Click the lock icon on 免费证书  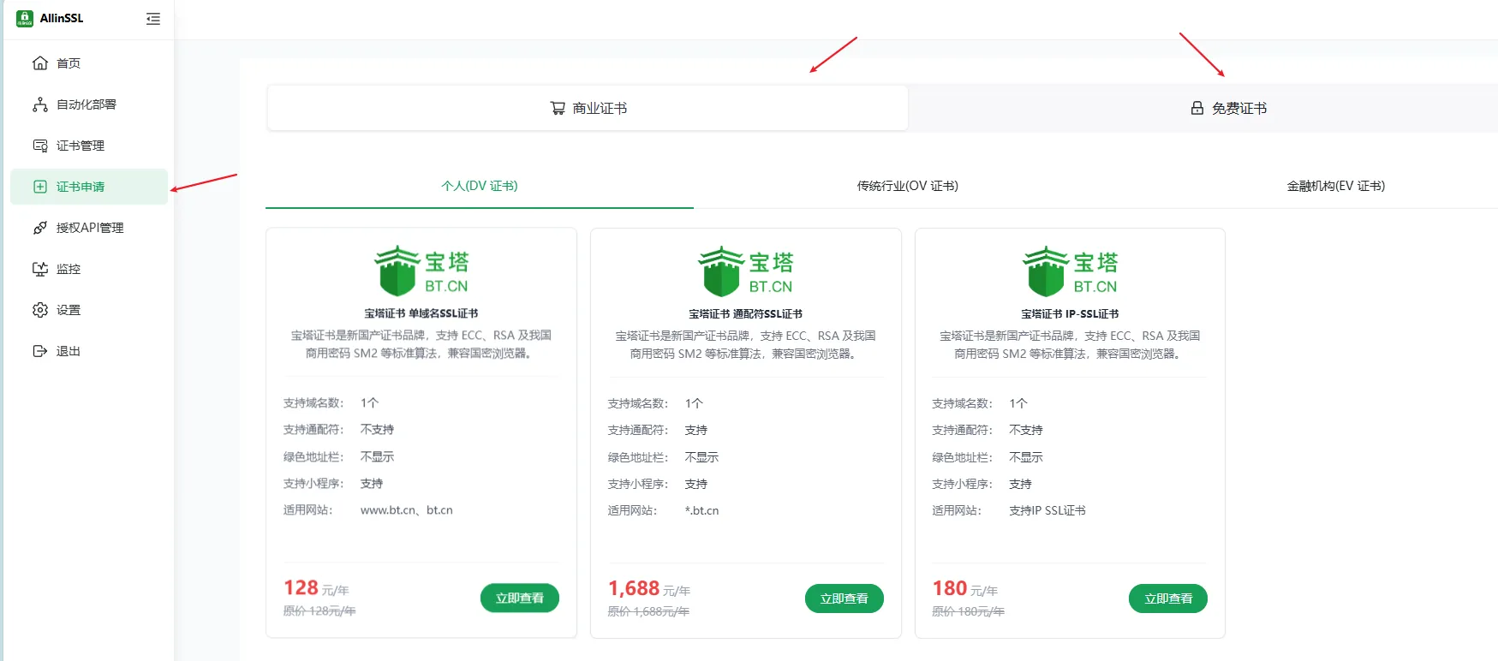tap(1197, 108)
